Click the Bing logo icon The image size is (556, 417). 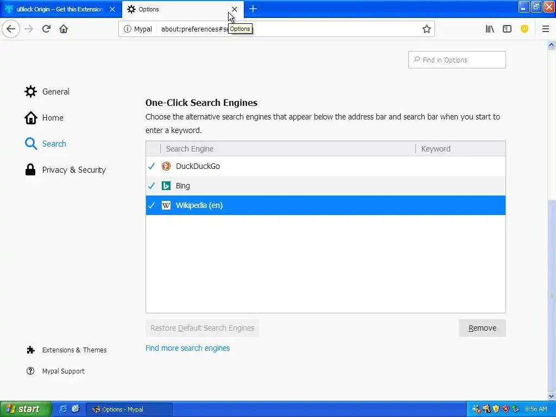(166, 186)
